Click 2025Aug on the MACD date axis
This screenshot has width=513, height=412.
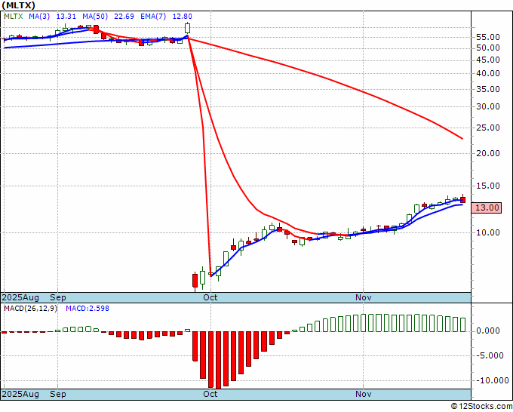pyautogui.click(x=20, y=394)
